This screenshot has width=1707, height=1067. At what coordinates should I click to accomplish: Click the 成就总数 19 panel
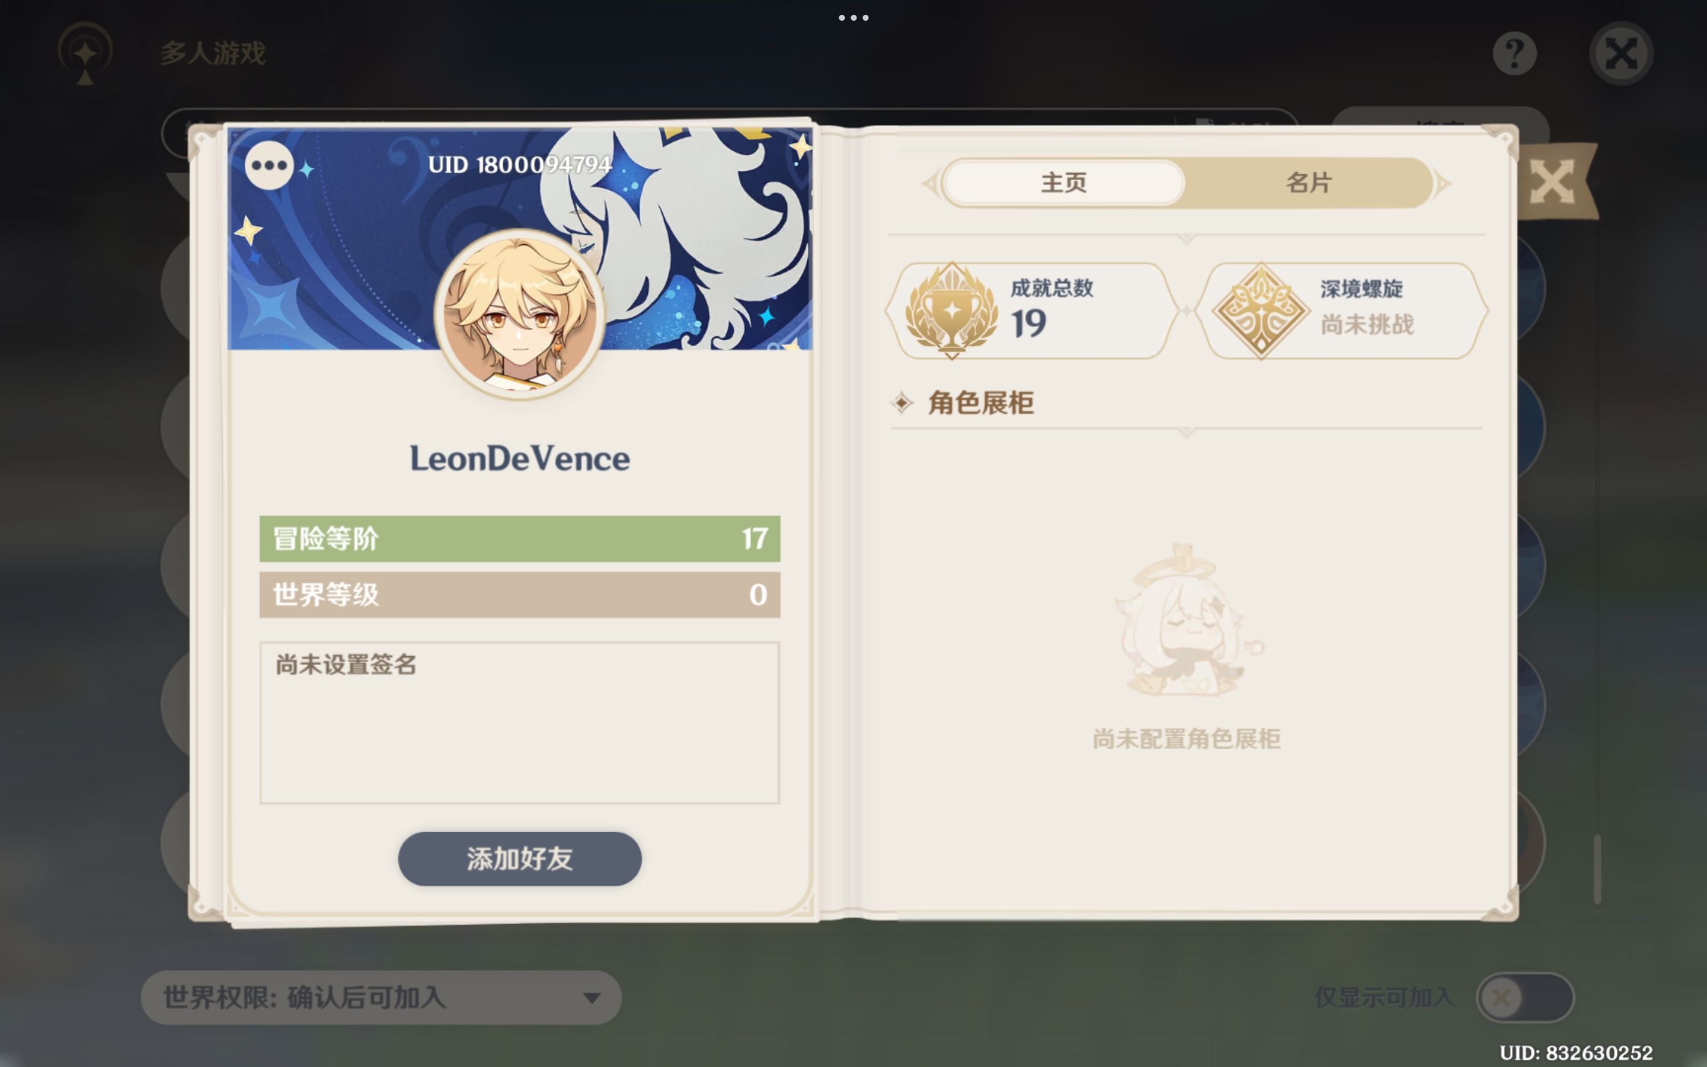1031,311
